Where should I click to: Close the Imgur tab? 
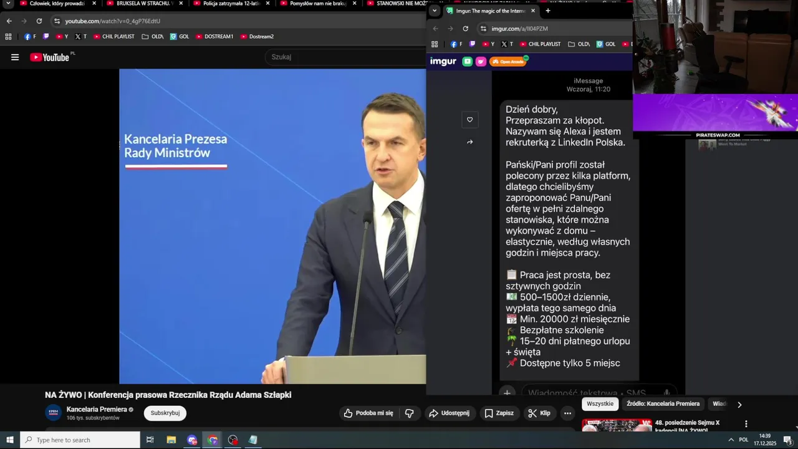[x=533, y=11]
